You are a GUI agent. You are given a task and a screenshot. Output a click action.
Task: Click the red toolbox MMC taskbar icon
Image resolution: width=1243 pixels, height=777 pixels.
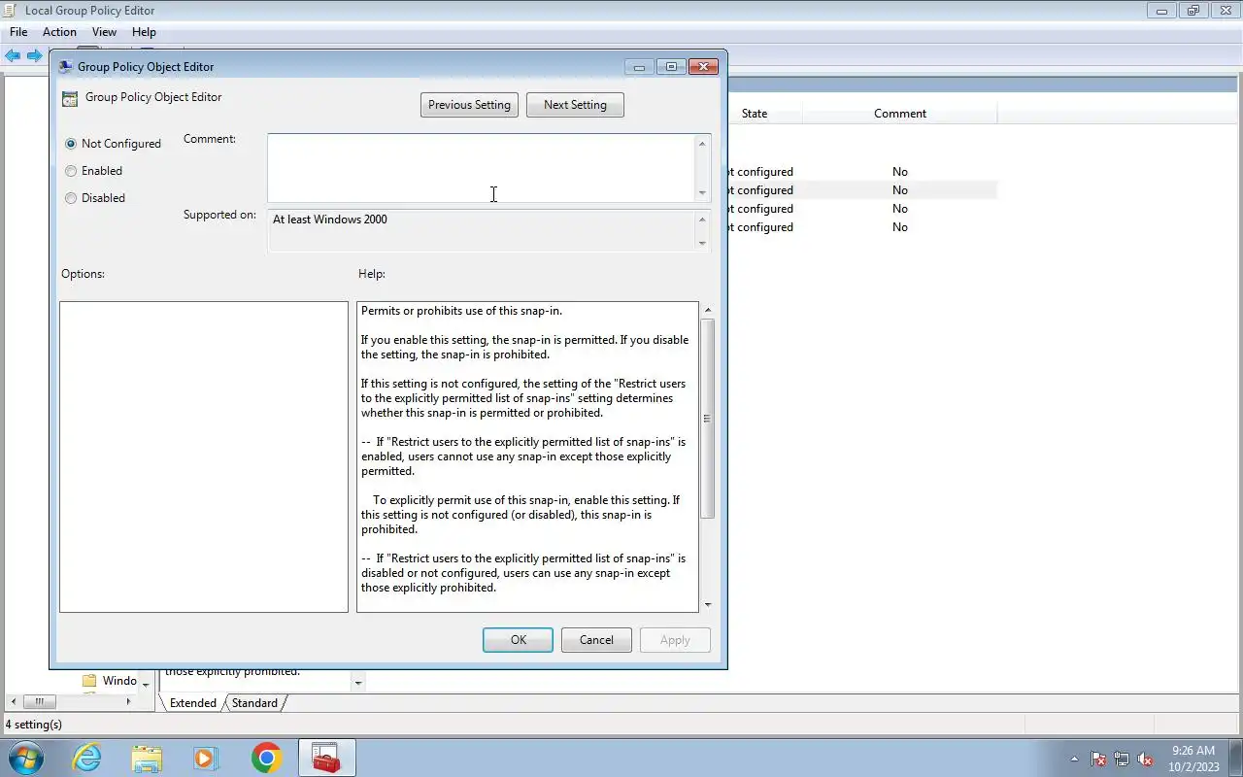[326, 759]
